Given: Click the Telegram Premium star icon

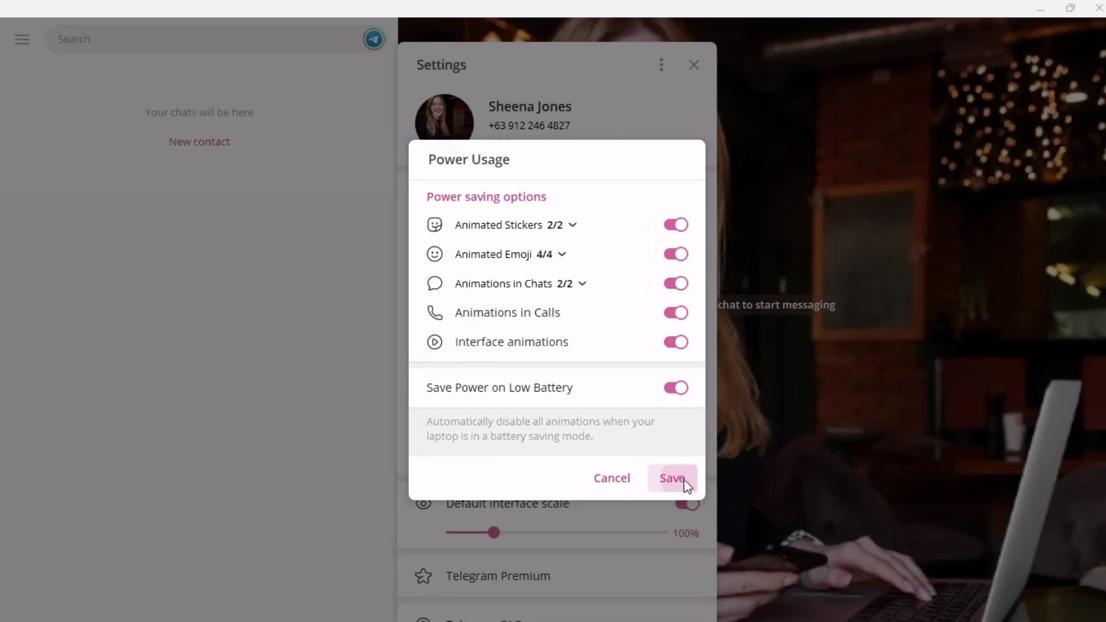Looking at the screenshot, I should click(x=425, y=576).
